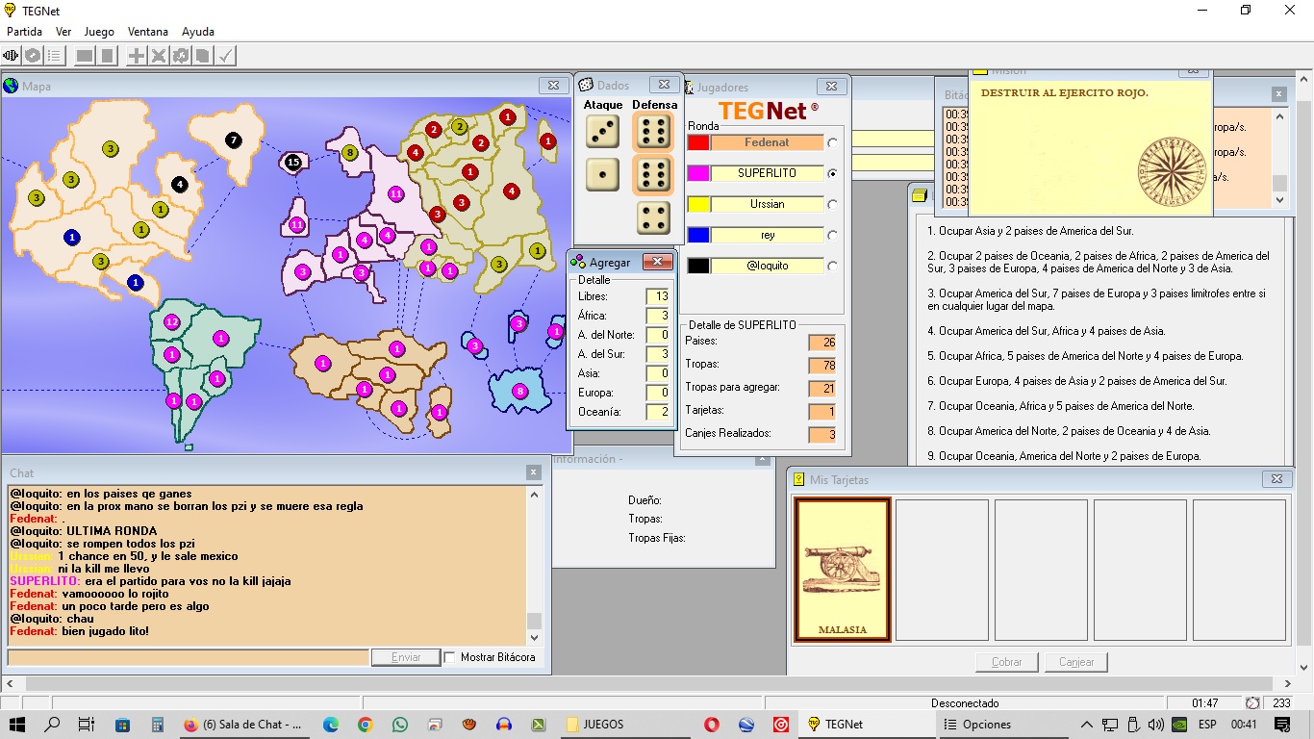The height and width of the screenshot is (739, 1314).
Task: Click chat message 'bien jugado lito!'
Action: [x=105, y=631]
